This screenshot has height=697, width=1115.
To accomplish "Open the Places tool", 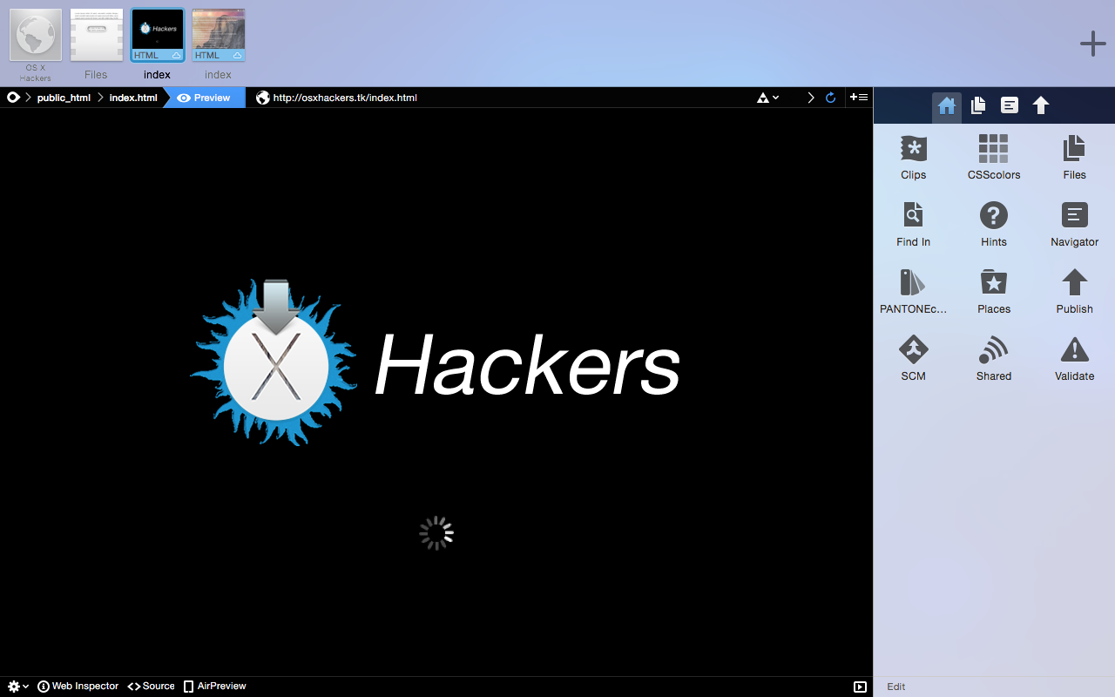I will (993, 292).
